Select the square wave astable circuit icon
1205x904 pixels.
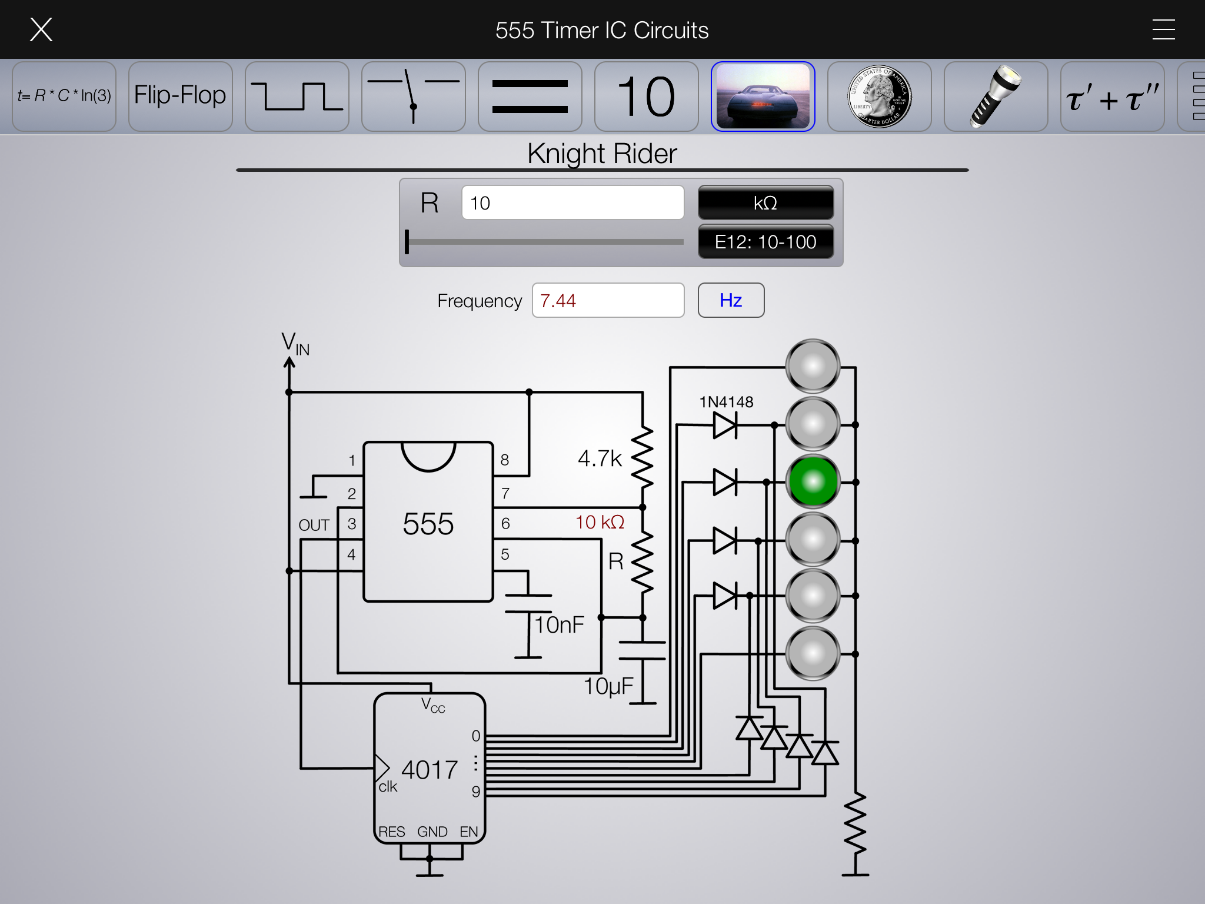click(x=297, y=97)
